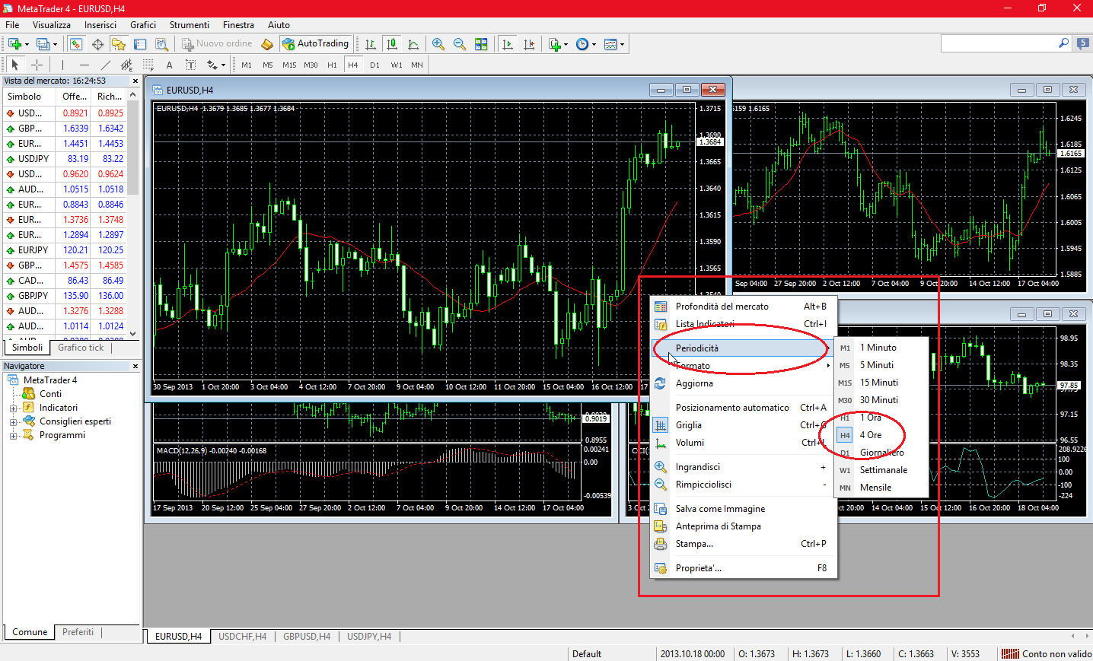This screenshot has height=661, width=1093.
Task: Select the horizontal line drawing tool
Action: [84, 65]
